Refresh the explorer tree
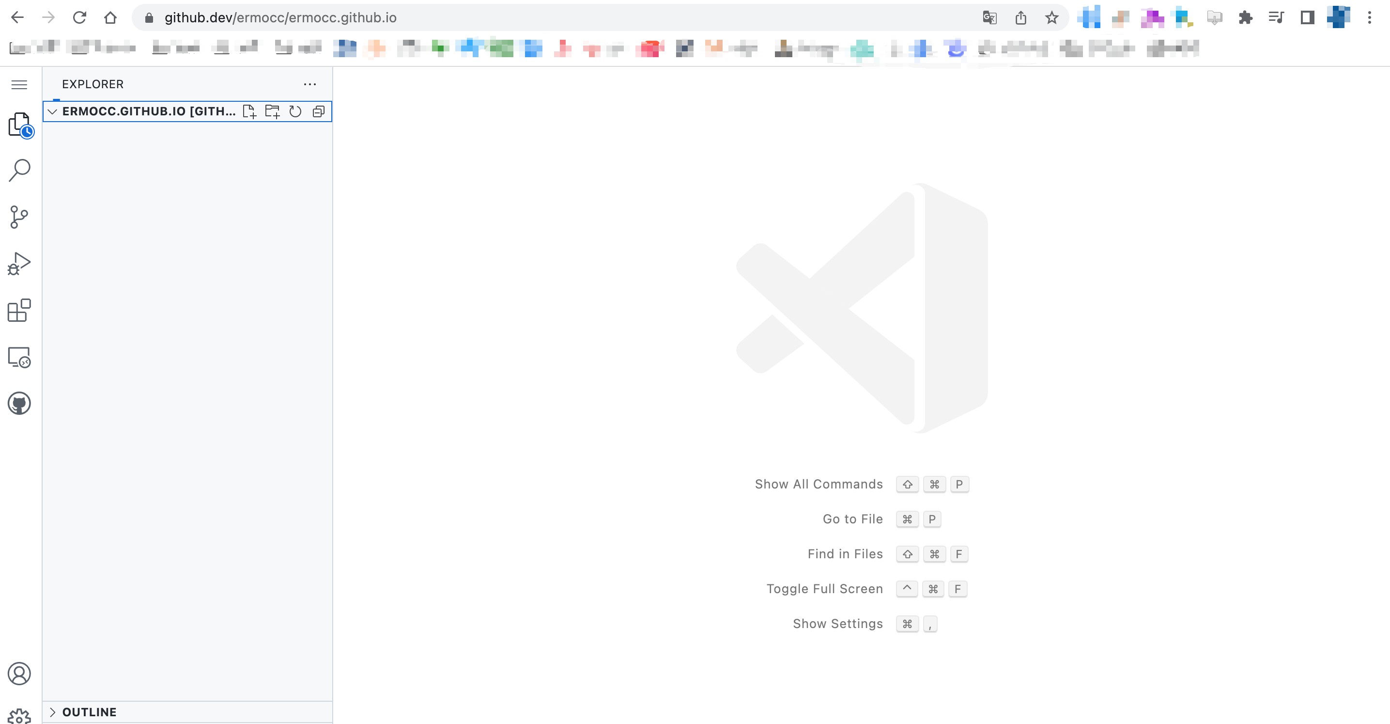 295,111
